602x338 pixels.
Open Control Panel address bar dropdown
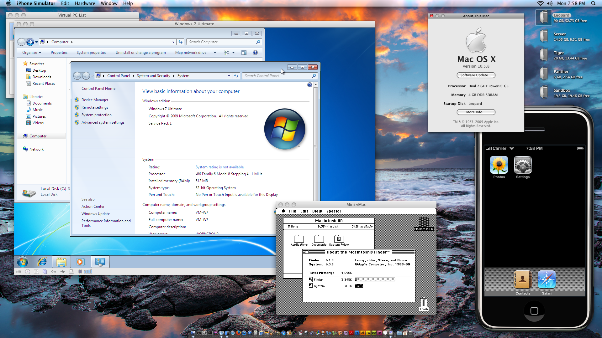[229, 76]
